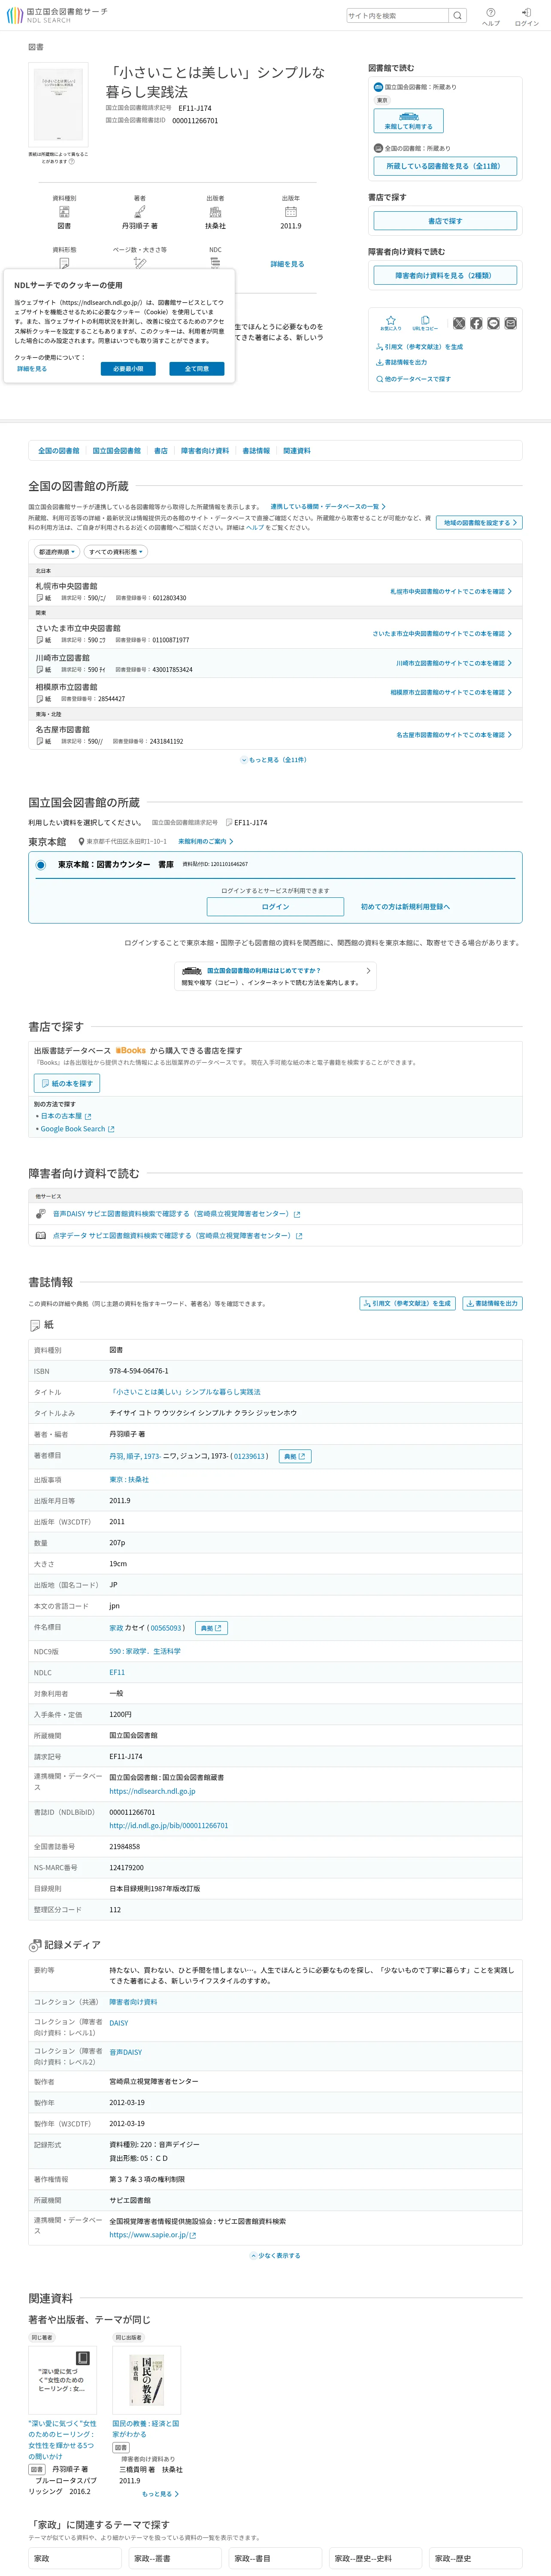Click 紙の本を探す button

pyautogui.click(x=67, y=1083)
